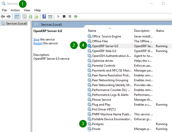Select Services (Local) in the console tree

click(x=16, y=24)
